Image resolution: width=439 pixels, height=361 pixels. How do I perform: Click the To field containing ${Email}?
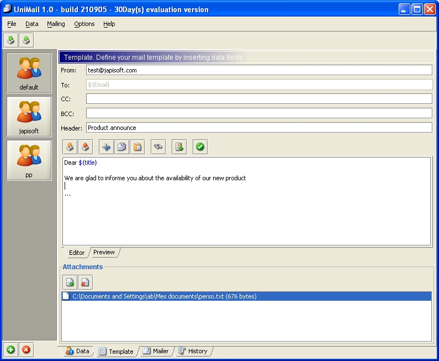coord(259,85)
